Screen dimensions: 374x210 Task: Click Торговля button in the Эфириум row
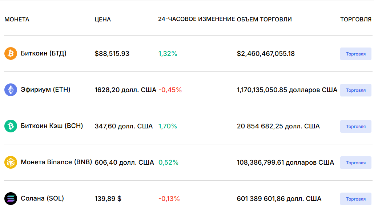355,90
